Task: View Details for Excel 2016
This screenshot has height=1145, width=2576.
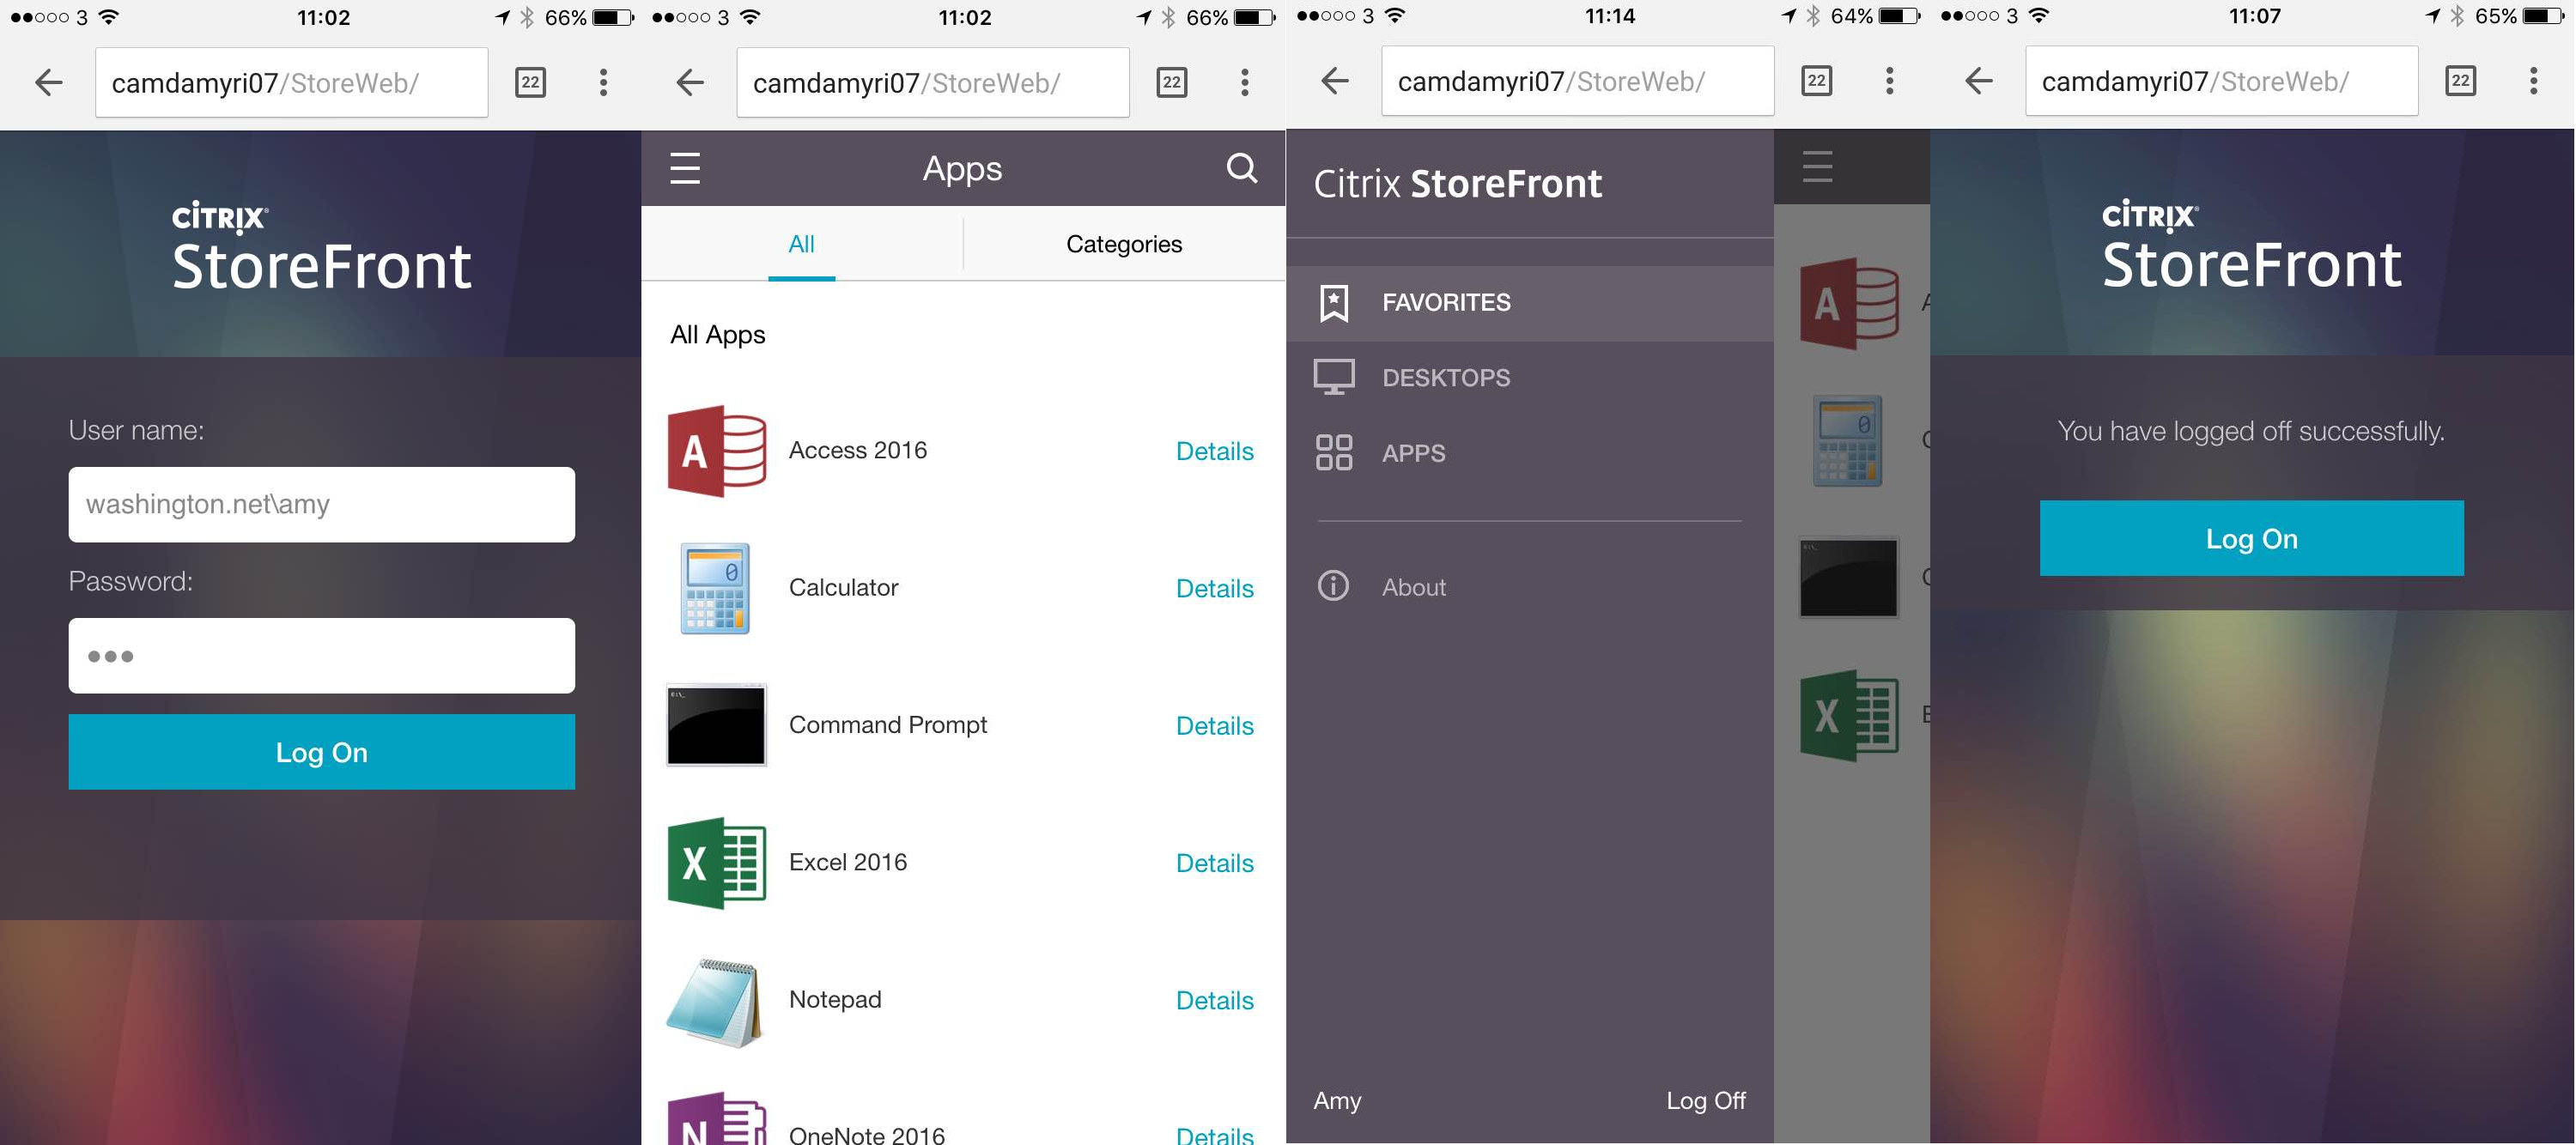Action: click(x=1214, y=863)
